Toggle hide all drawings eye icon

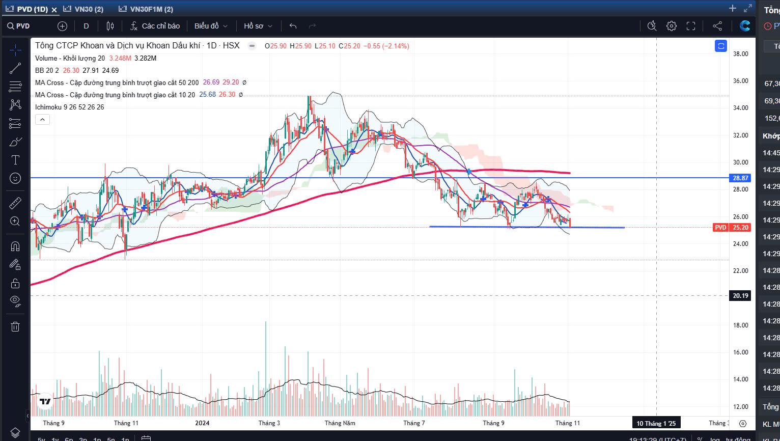click(15, 301)
